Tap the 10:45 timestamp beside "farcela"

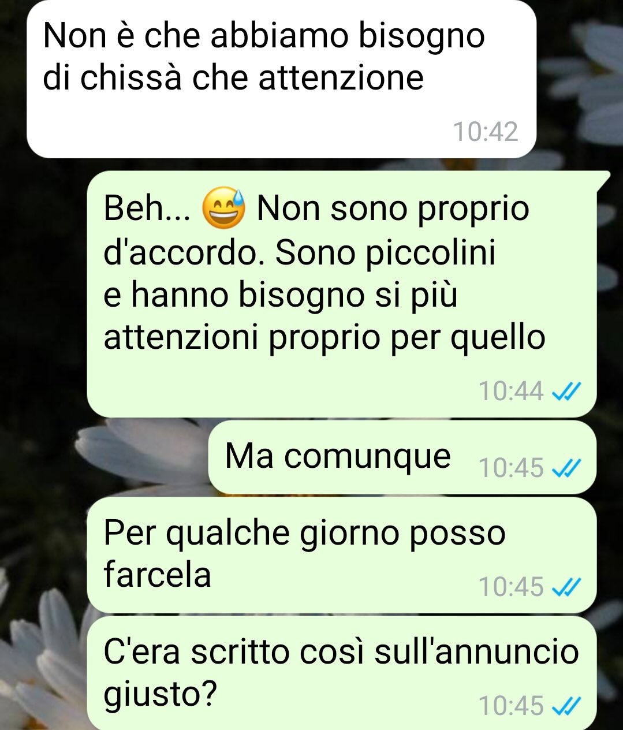click(512, 587)
